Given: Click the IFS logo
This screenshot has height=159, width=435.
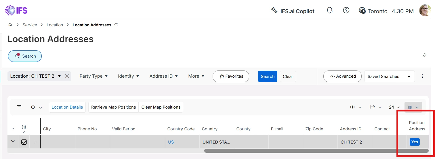Looking at the screenshot, I should pyautogui.click(x=16, y=11).
